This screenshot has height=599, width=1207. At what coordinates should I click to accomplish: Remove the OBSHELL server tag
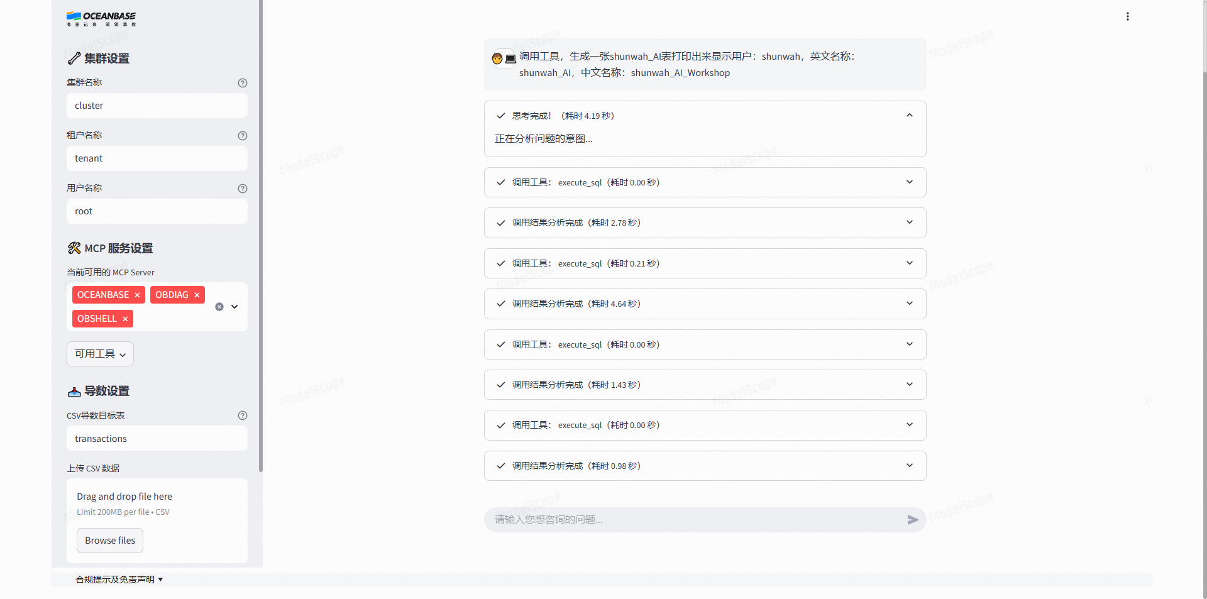pyautogui.click(x=125, y=319)
